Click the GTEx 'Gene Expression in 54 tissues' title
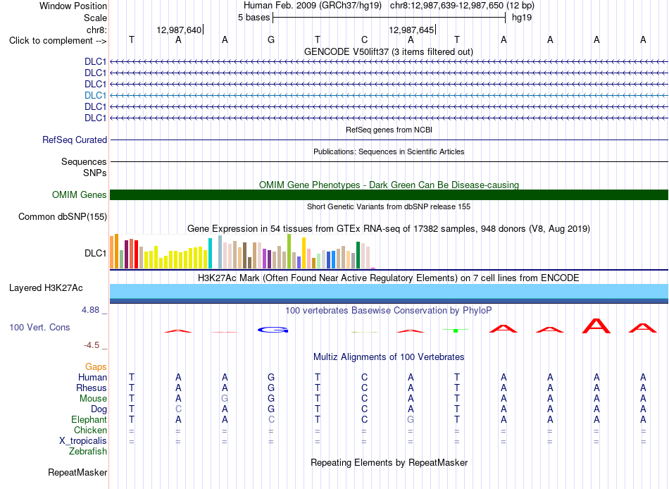 coord(389,228)
